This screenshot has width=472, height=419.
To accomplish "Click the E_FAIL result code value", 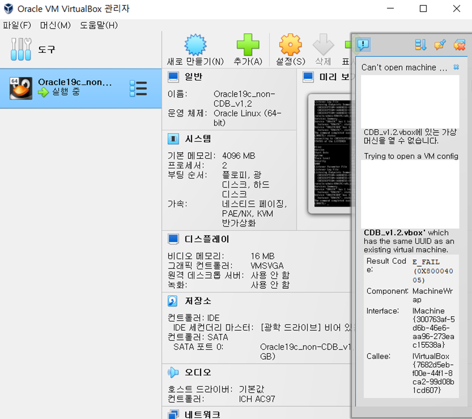I will pos(433,271).
